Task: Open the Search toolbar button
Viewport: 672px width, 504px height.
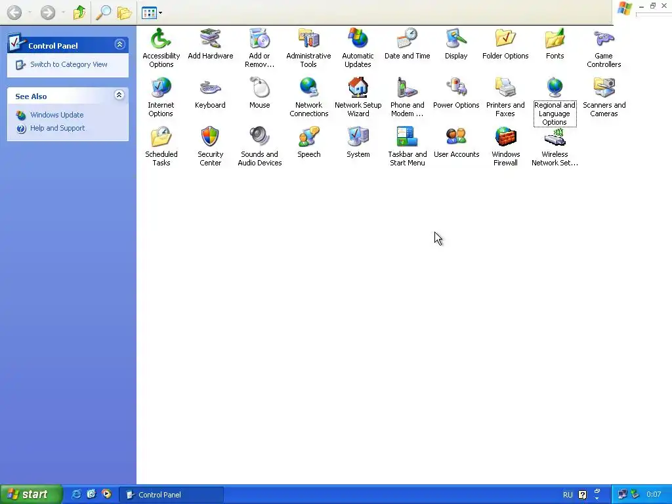Action: (x=103, y=12)
